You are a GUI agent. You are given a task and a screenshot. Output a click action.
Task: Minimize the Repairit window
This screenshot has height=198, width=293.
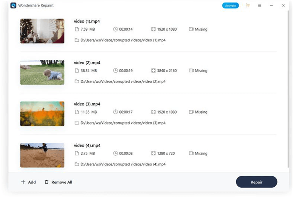271,6
